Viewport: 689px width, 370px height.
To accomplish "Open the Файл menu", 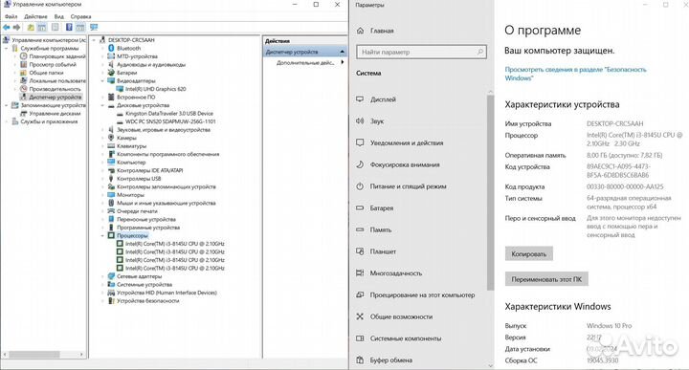I will (x=11, y=16).
